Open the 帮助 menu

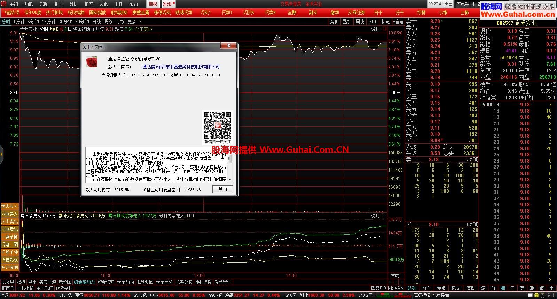point(133,4)
